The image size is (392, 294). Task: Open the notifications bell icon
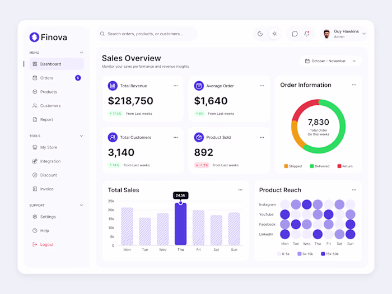(307, 34)
